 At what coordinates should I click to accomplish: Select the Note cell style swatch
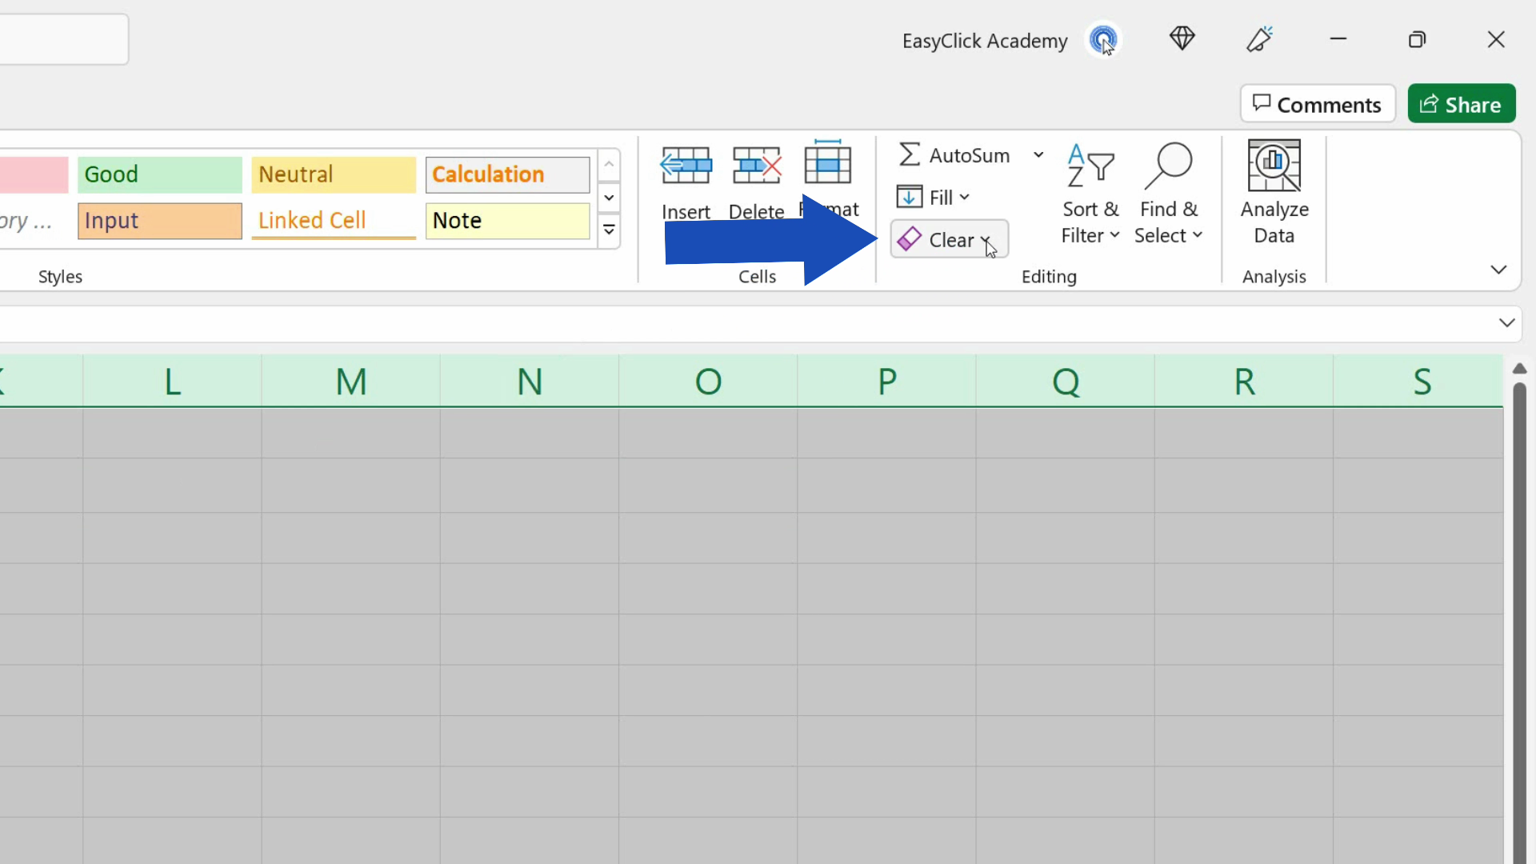[506, 221]
